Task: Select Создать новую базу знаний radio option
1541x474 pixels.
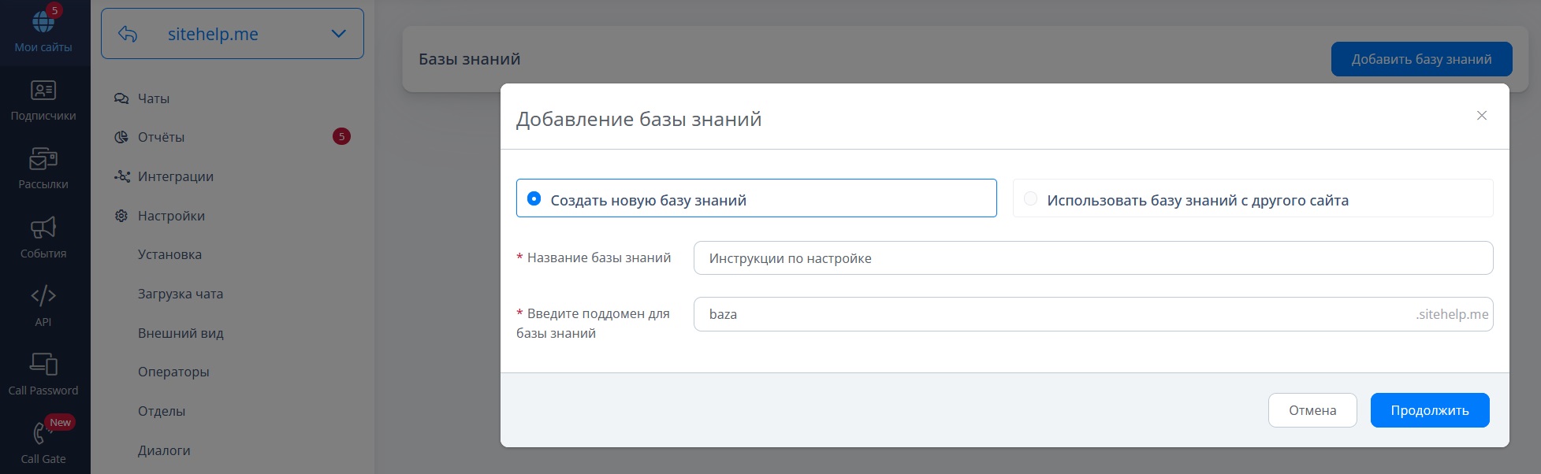Action: (x=756, y=198)
